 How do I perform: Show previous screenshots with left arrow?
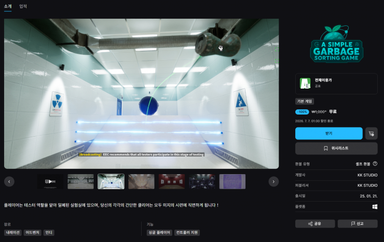coord(9,181)
